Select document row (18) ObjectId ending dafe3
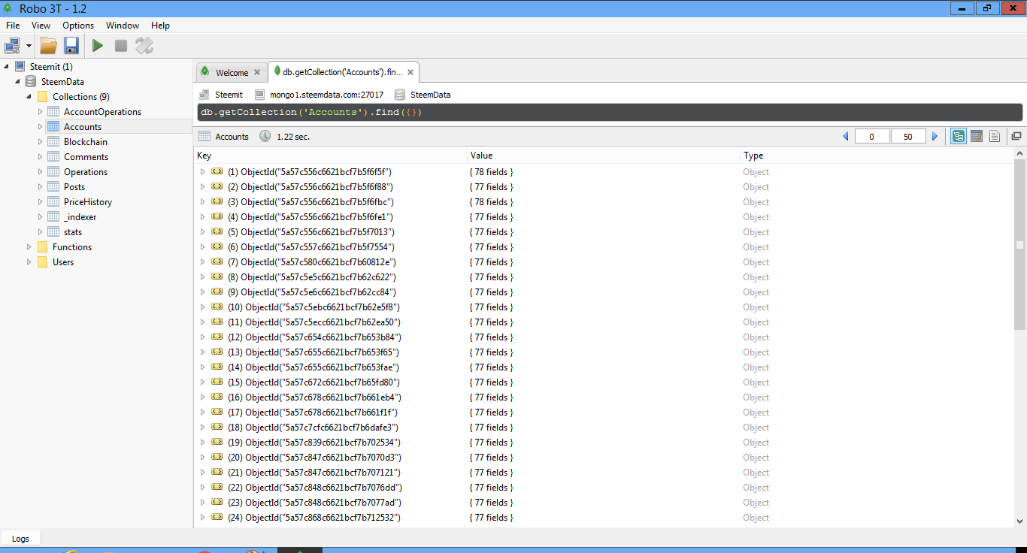1027x553 pixels. click(x=604, y=428)
